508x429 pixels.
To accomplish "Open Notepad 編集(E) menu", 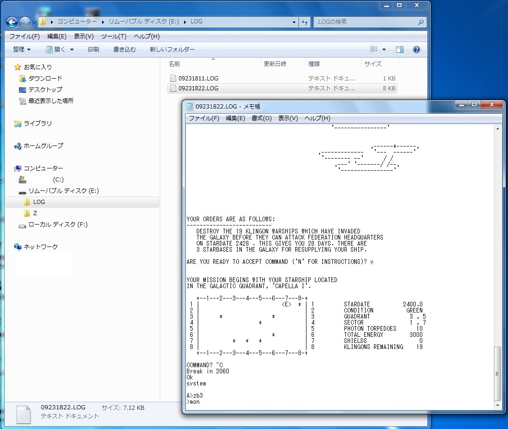I will 235,118.
